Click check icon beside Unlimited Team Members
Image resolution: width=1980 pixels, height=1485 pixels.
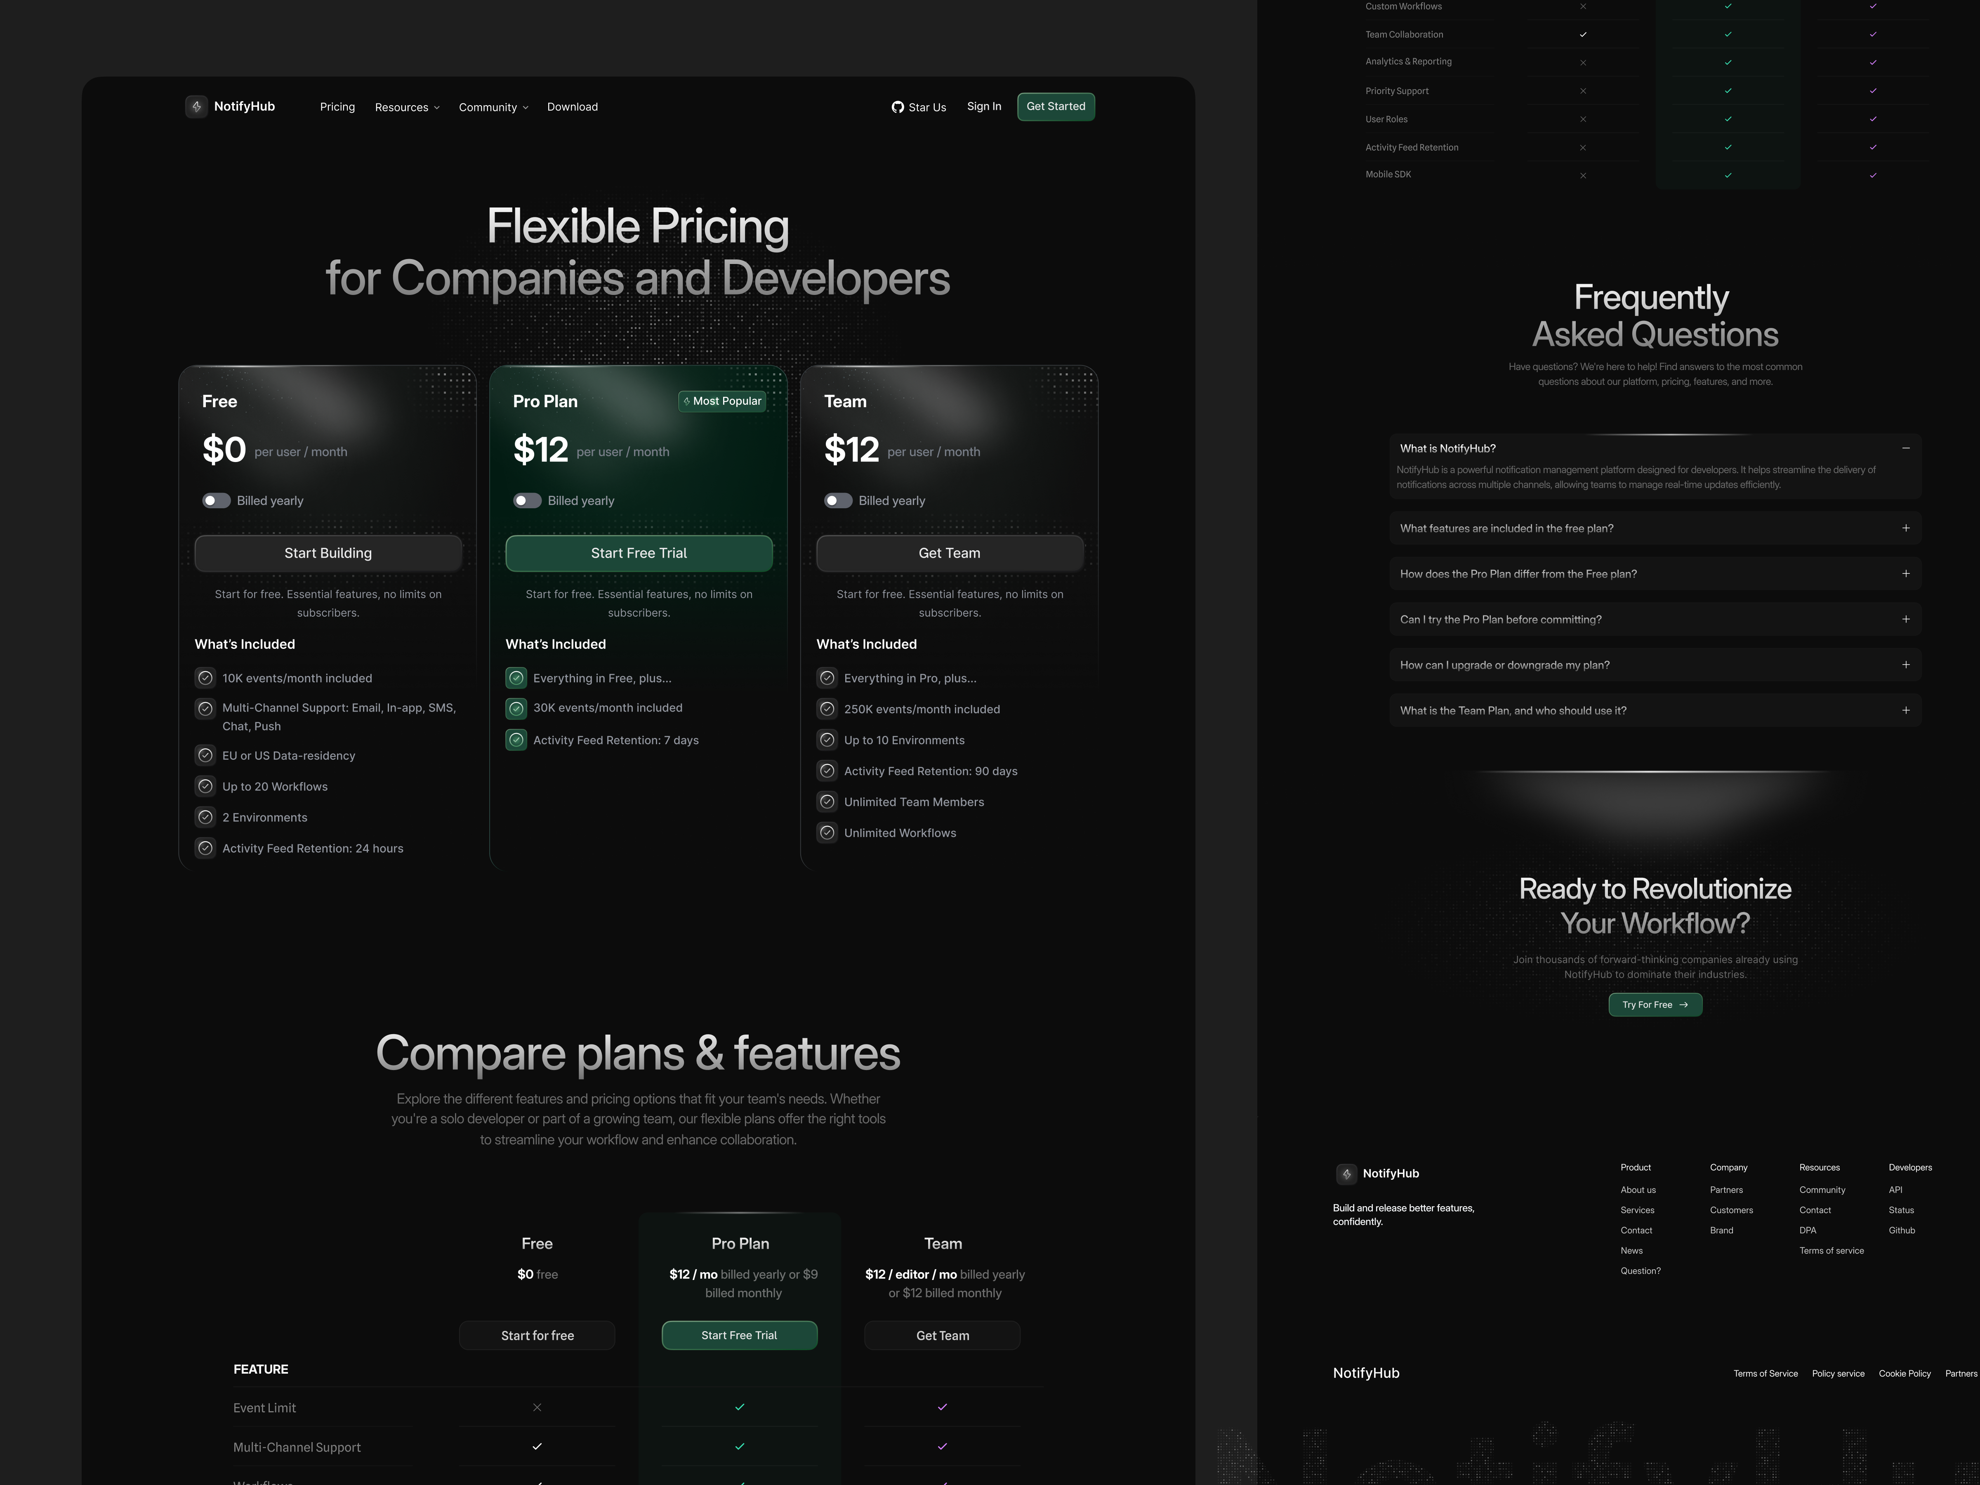pyautogui.click(x=827, y=802)
